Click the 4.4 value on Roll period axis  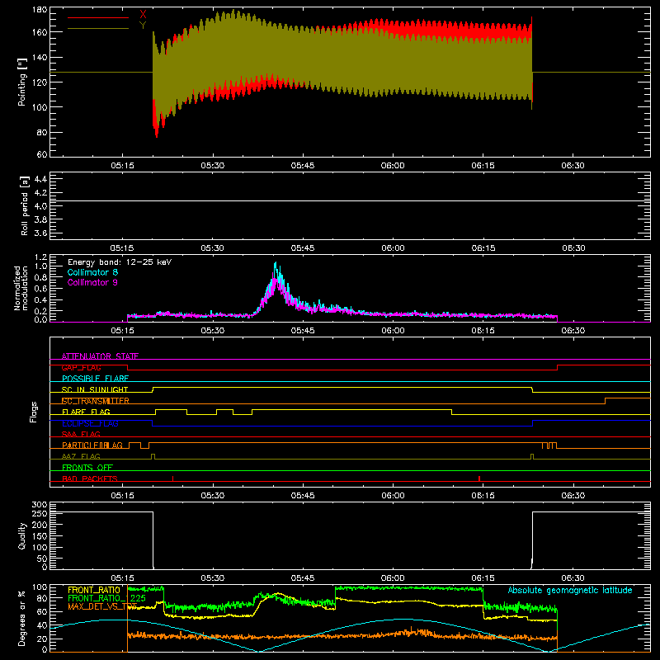point(40,180)
